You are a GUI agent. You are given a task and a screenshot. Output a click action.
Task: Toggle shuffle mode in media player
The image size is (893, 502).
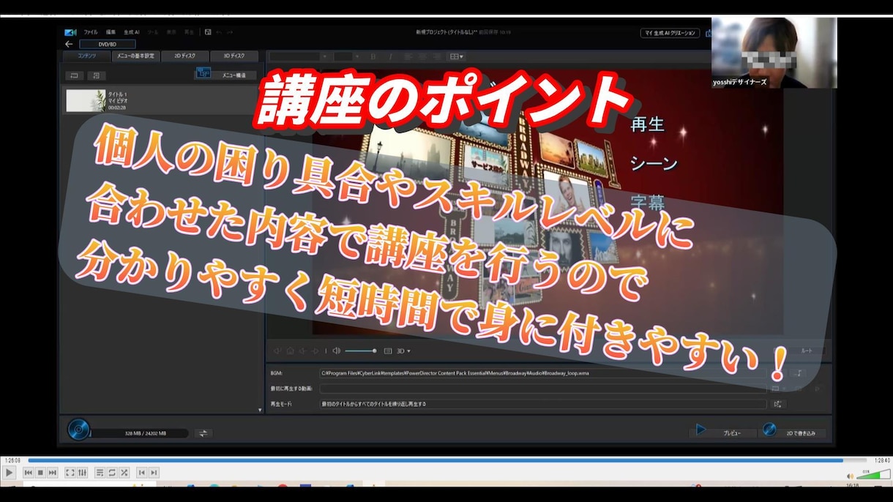point(124,473)
